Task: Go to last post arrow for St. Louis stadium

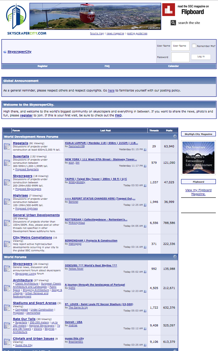Action: [x=145, y=311]
